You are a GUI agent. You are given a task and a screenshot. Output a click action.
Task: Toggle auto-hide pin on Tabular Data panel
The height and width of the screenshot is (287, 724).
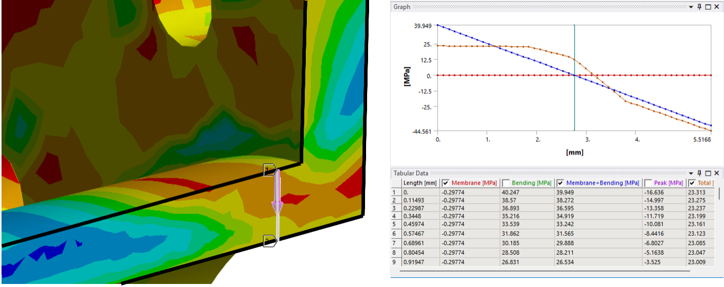[x=700, y=173]
